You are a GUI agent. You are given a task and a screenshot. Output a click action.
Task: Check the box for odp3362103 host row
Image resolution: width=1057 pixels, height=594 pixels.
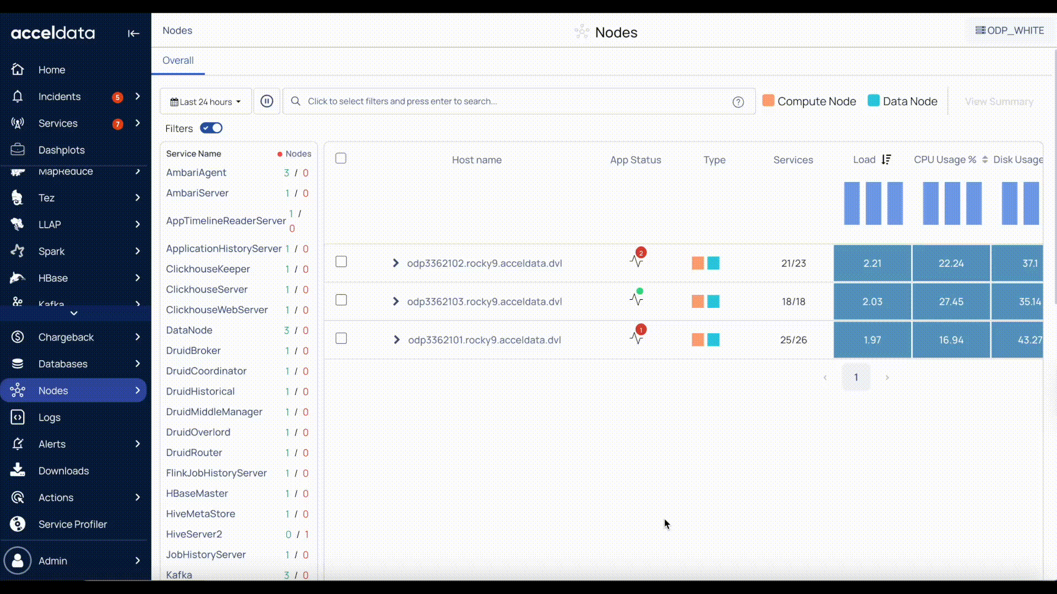pyautogui.click(x=341, y=300)
